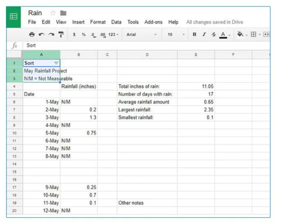Click the 'All changes saved in Drive' status

pos(215,22)
